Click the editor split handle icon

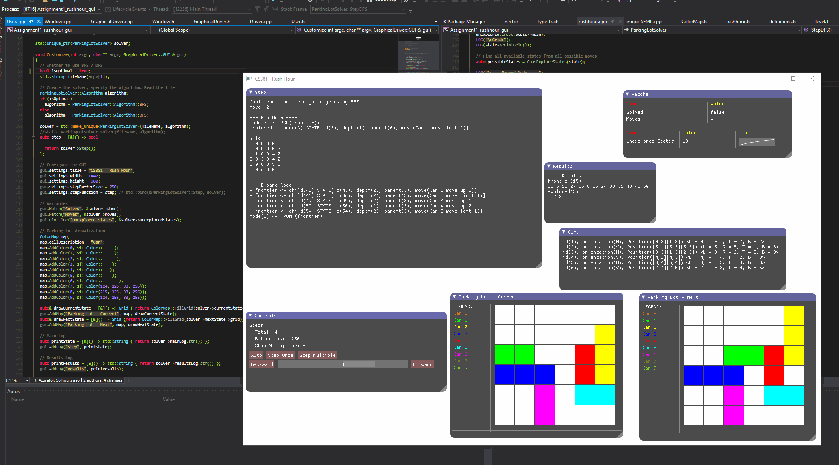pyautogui.click(x=418, y=38)
